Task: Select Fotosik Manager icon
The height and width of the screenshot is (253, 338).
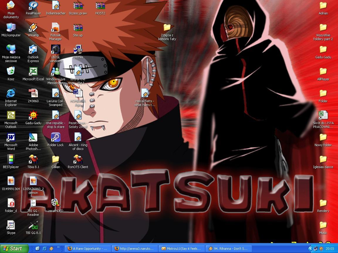Action: click(56, 27)
